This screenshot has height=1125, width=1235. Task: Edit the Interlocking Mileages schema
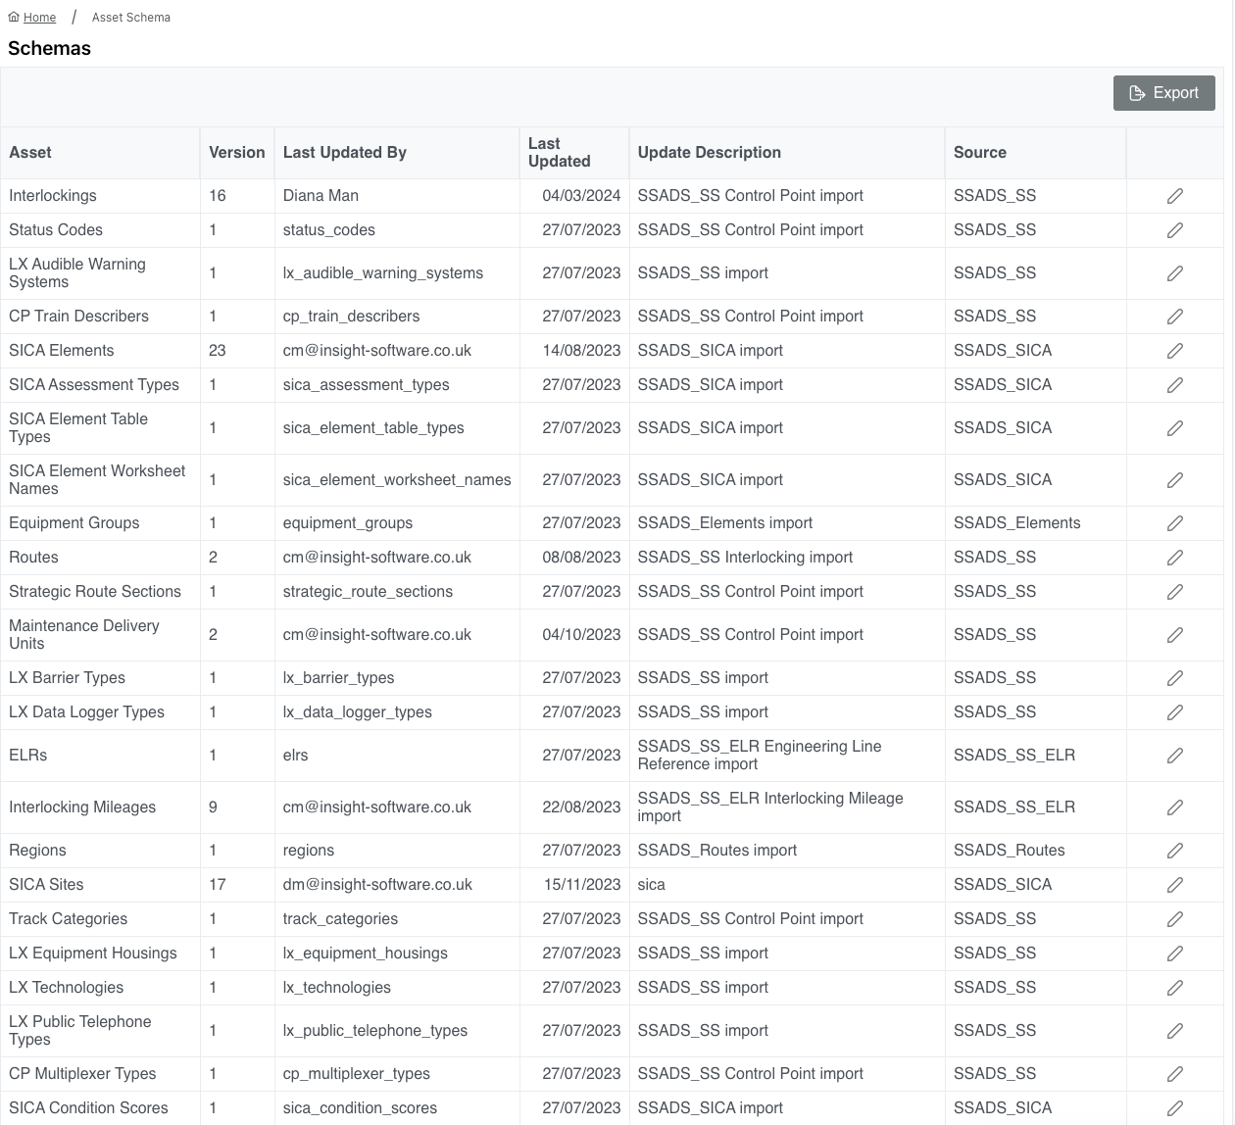point(1174,807)
